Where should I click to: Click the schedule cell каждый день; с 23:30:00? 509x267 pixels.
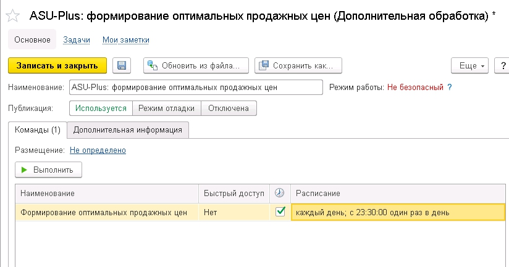tap(398, 212)
